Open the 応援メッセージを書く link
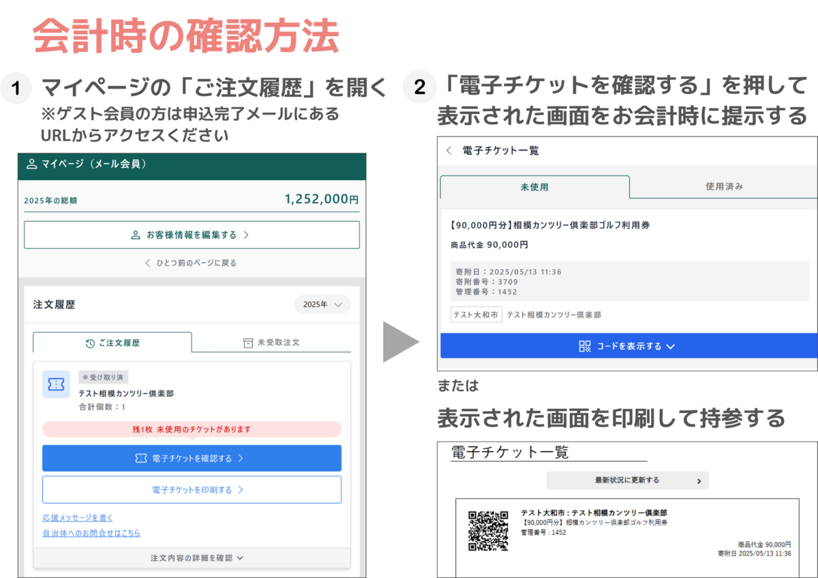 [78, 517]
